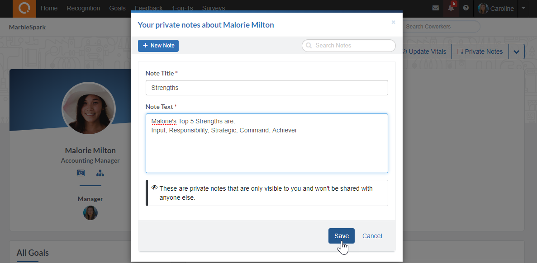Open the messages envelope icon
Screen dimensions: 537x263
pyautogui.click(x=435, y=8)
